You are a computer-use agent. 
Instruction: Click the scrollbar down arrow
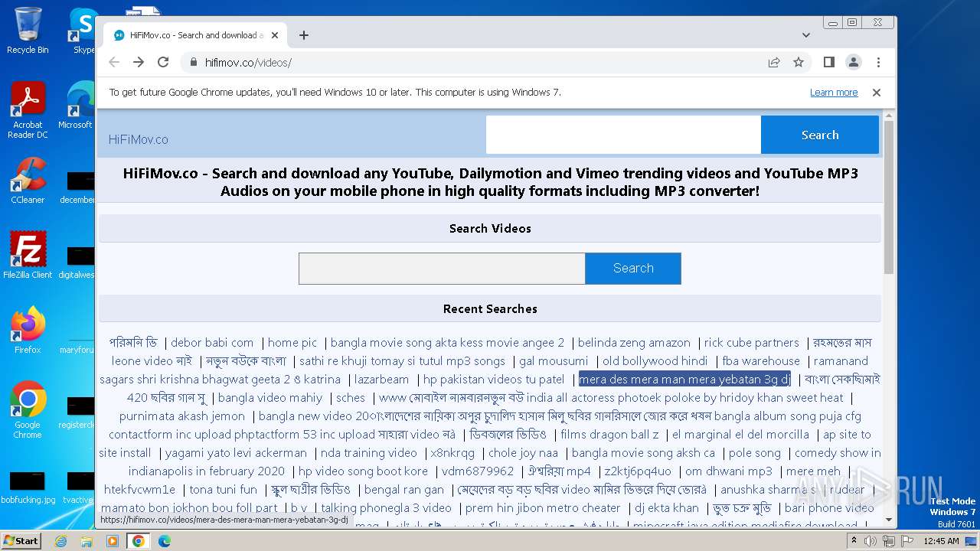click(x=889, y=520)
